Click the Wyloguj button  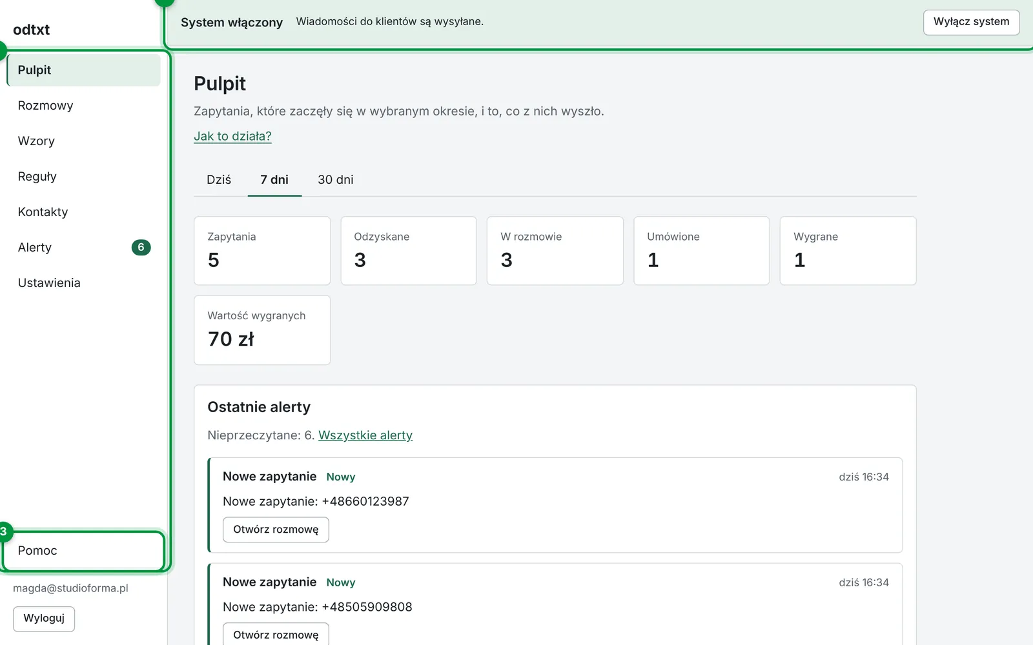[x=44, y=619]
